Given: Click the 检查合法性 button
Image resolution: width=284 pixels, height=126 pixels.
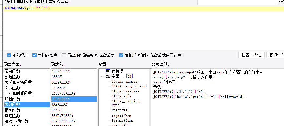Looking at the screenshot, I should (252, 55).
